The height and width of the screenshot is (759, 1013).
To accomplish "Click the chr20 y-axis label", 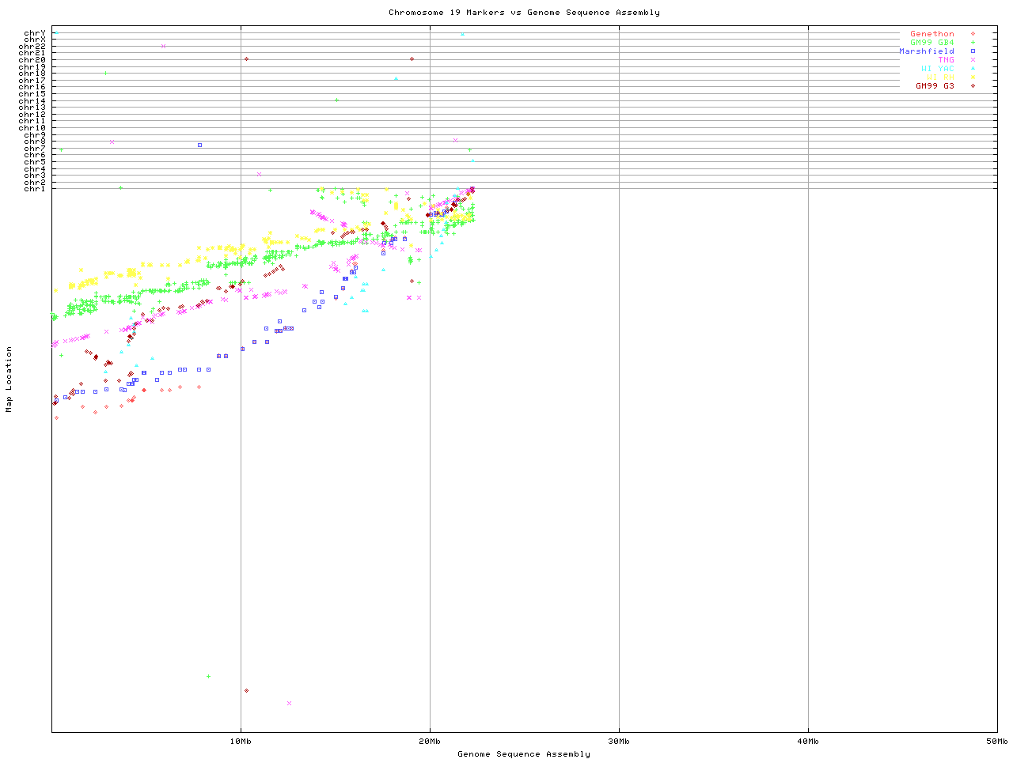I will tap(32, 60).
